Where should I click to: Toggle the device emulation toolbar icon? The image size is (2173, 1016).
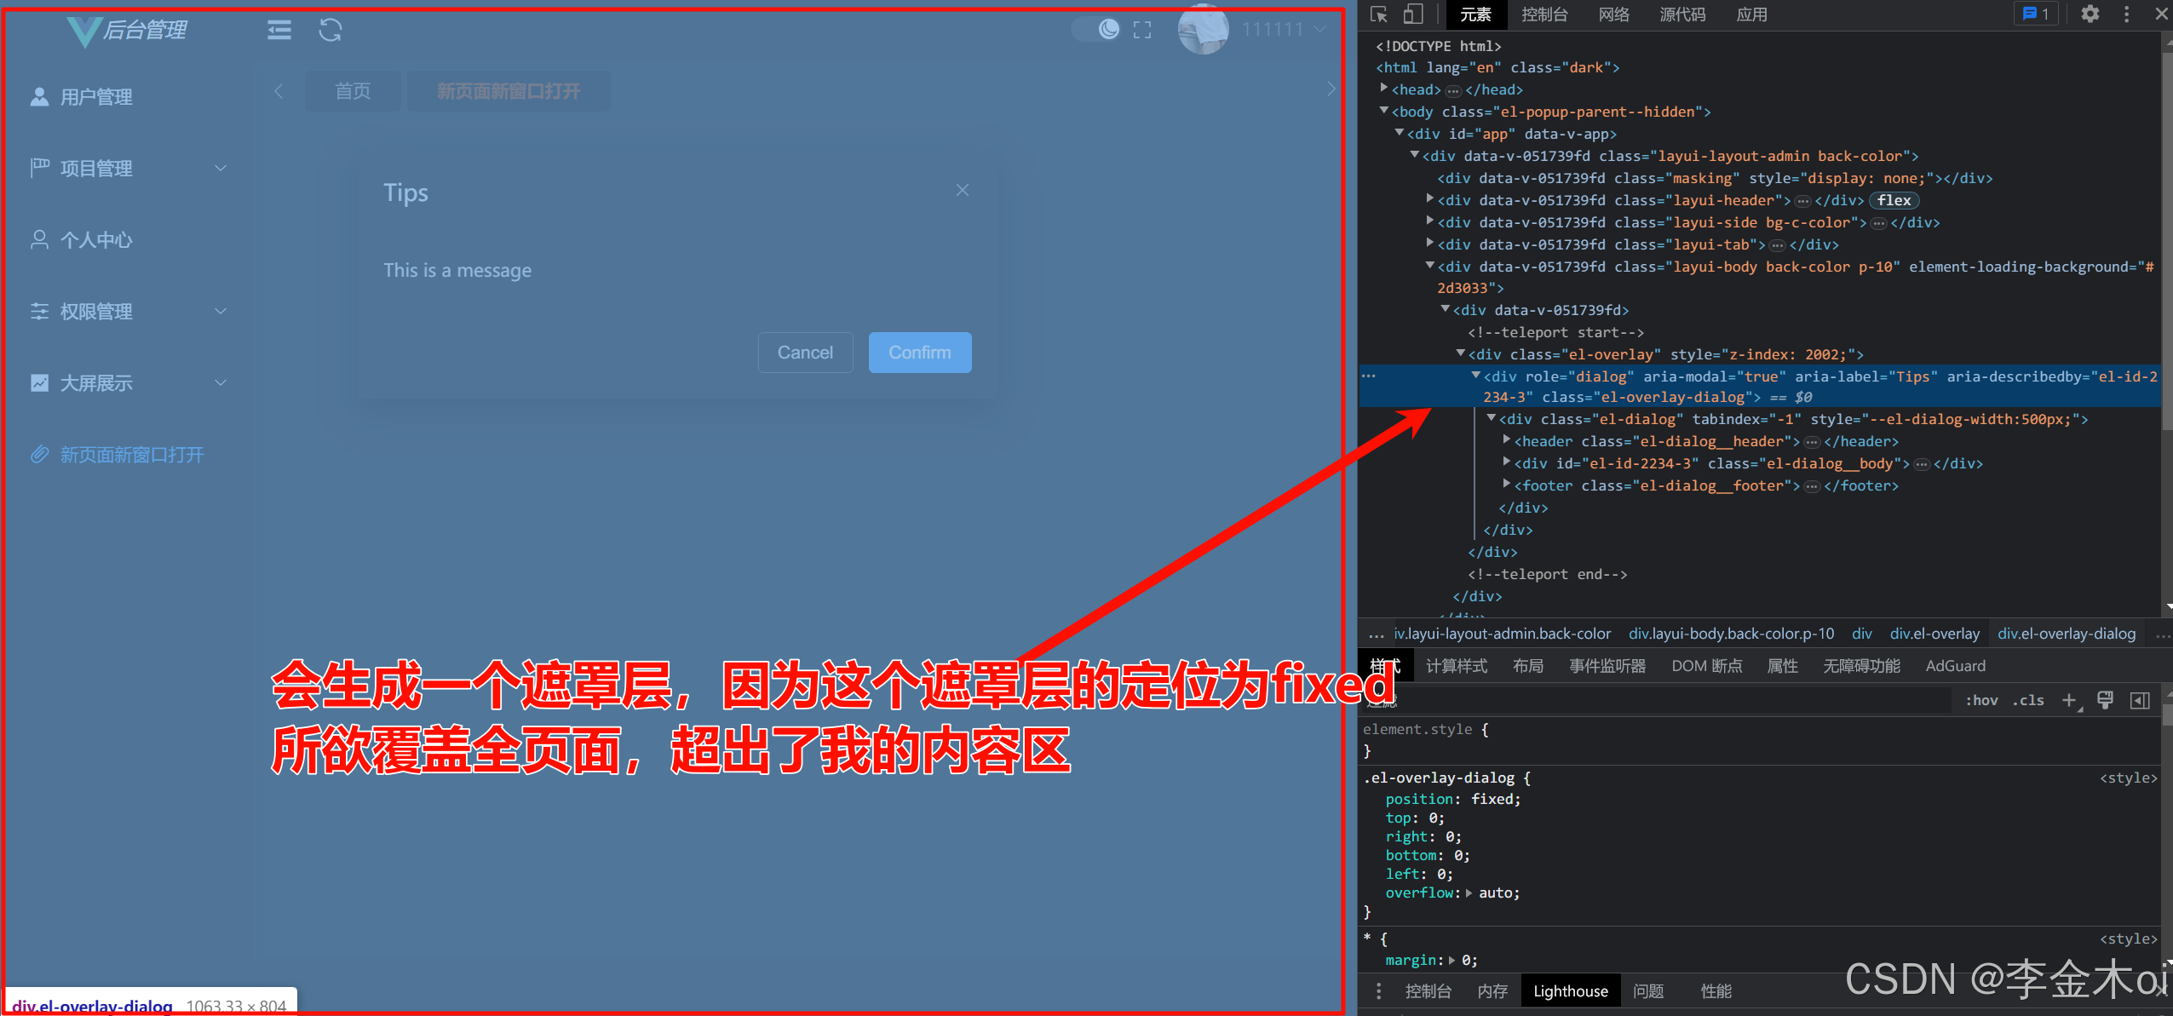(x=1413, y=14)
